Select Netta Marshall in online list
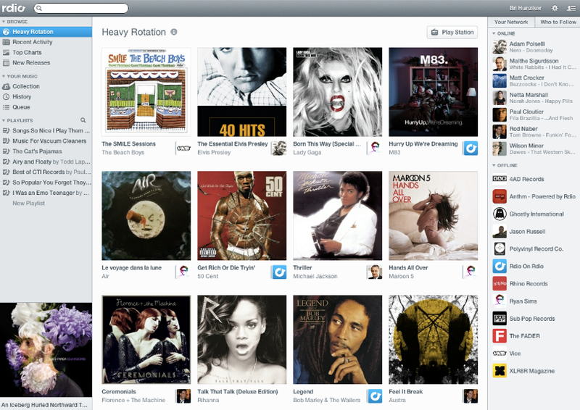Viewport: 580px width, 410px height. pos(534,98)
